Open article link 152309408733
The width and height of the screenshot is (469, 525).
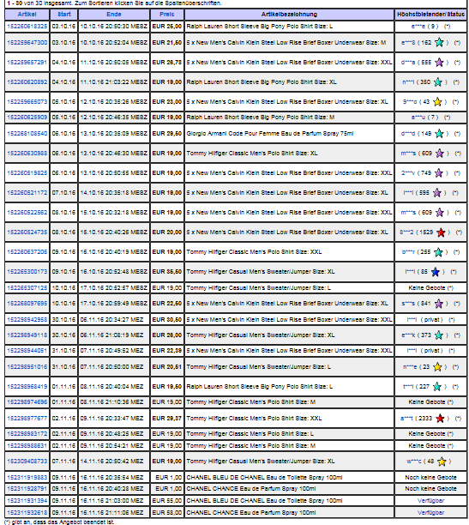click(27, 462)
